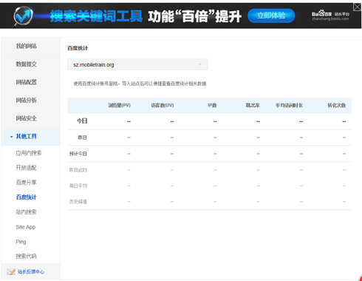The width and height of the screenshot is (362, 281).
Task: Go to 应用内搜索 submenu item
Action: point(29,153)
